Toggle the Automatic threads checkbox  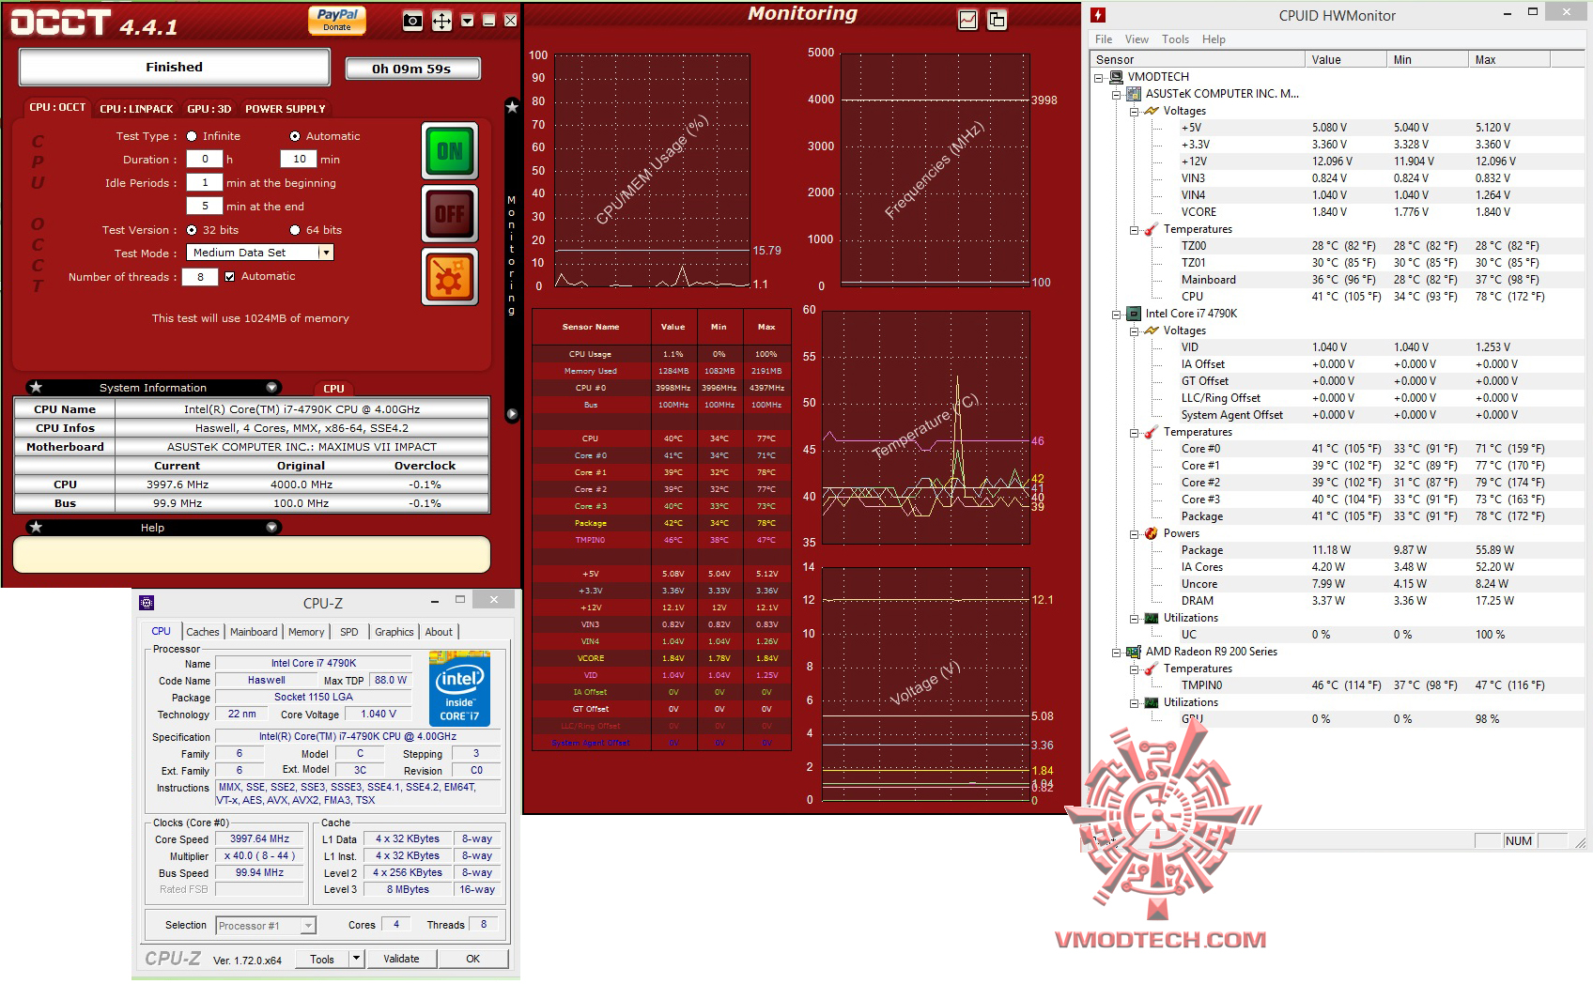(229, 276)
